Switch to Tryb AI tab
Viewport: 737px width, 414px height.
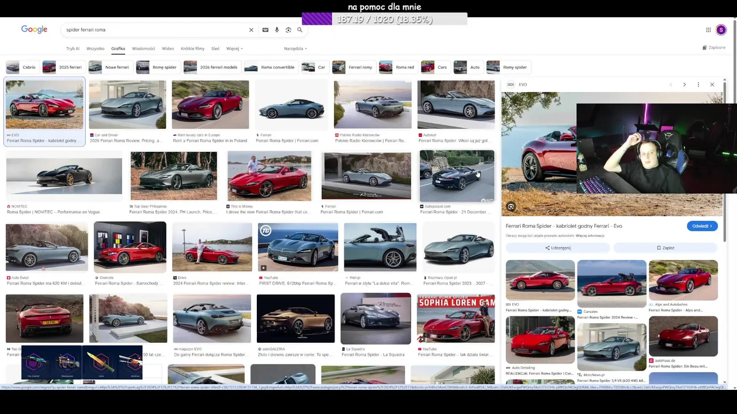click(x=73, y=49)
